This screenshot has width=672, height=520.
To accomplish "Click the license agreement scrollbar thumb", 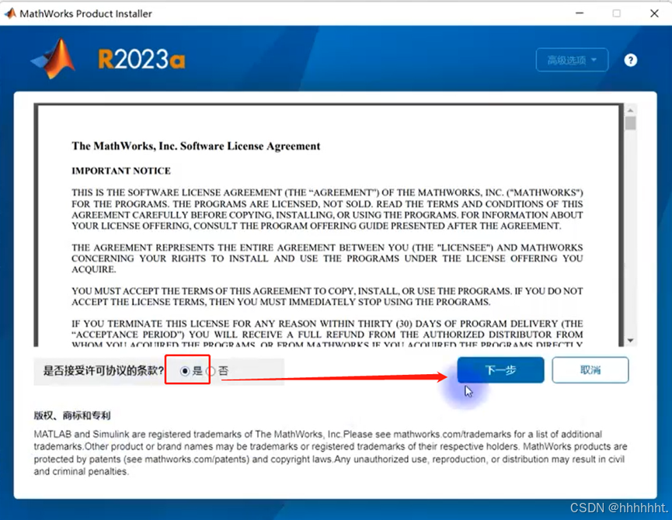I will click(630, 123).
